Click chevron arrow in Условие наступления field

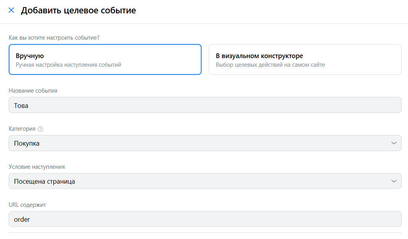(x=394, y=181)
